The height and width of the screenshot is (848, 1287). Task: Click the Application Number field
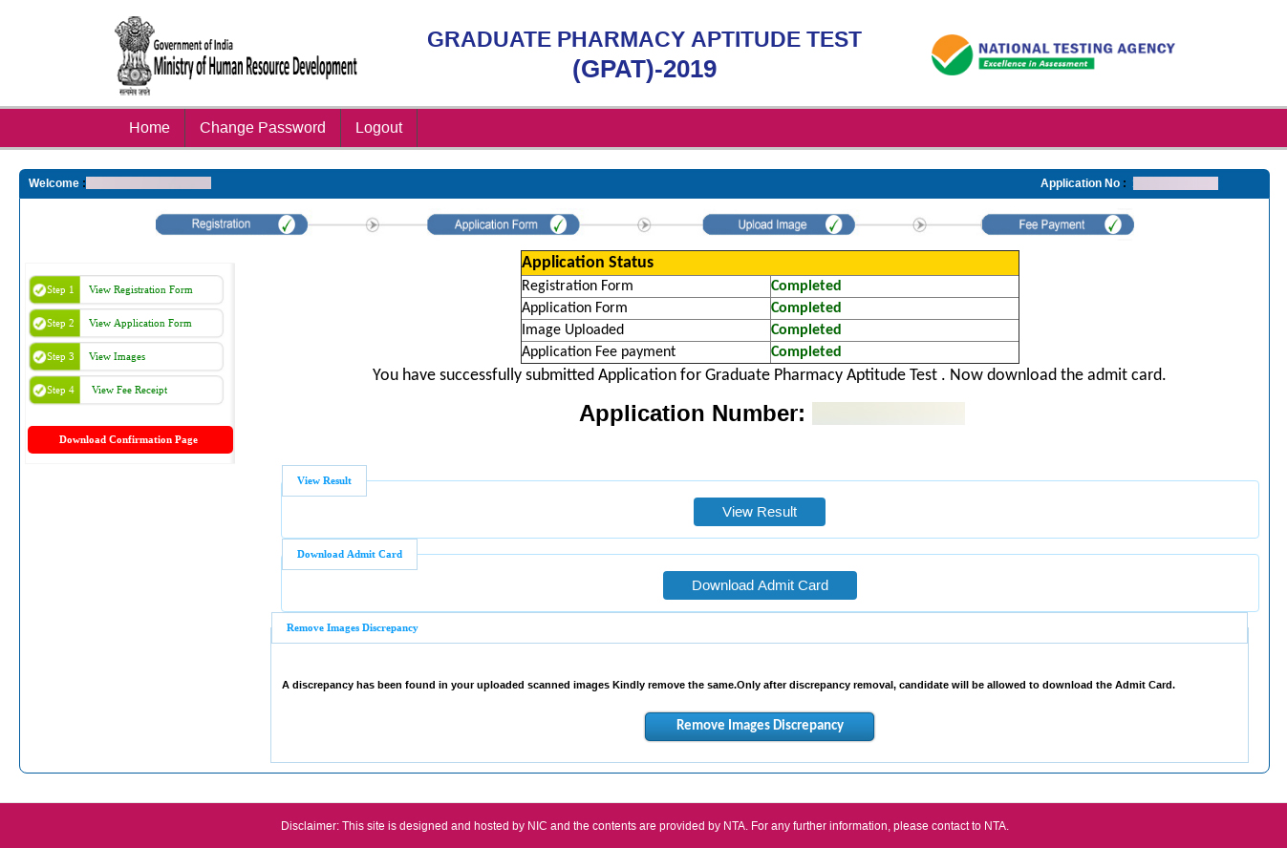click(888, 413)
